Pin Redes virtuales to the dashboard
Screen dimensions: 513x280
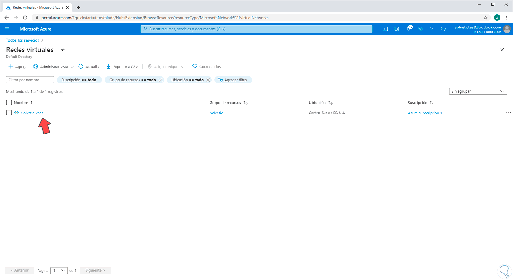[63, 50]
